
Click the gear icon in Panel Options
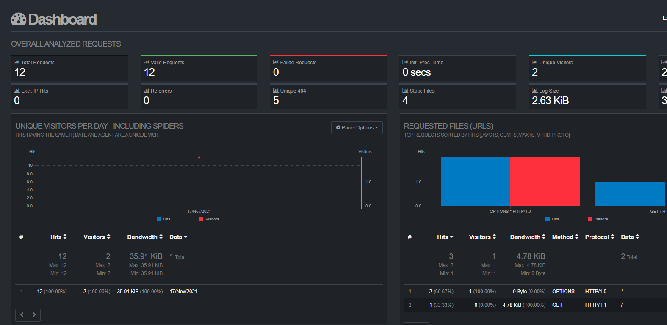pos(338,127)
